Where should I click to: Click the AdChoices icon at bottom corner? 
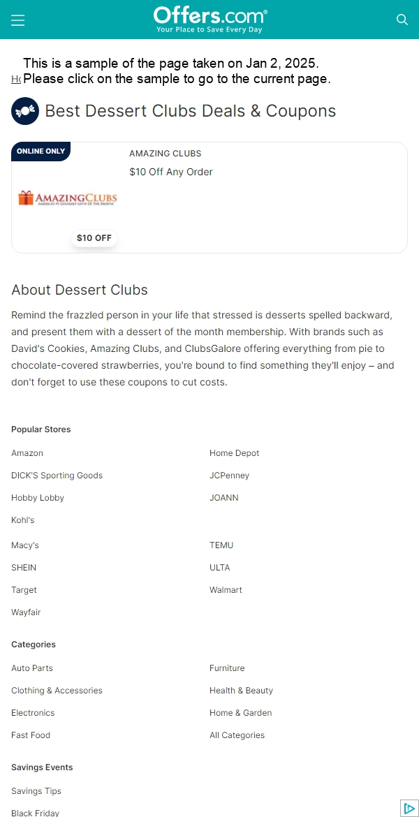(410, 808)
